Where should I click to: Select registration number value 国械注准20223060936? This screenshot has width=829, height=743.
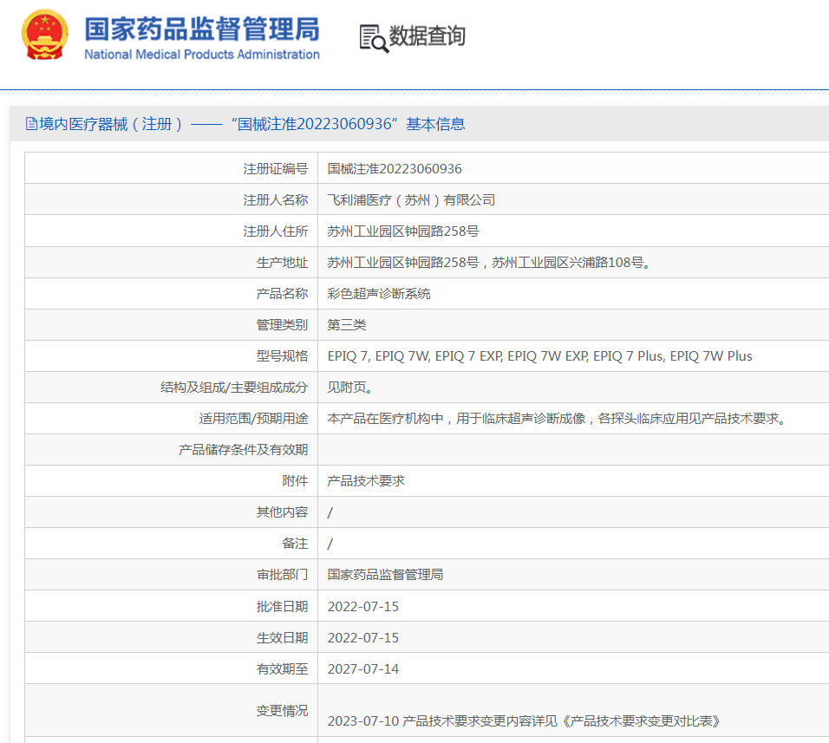coord(395,168)
